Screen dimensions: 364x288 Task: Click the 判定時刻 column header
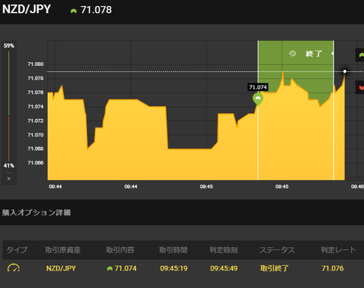point(224,250)
